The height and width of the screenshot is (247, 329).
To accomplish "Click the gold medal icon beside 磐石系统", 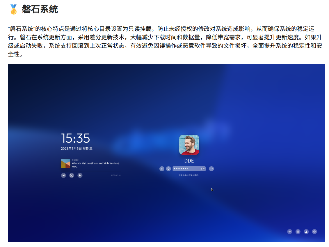I will tap(13, 9).
